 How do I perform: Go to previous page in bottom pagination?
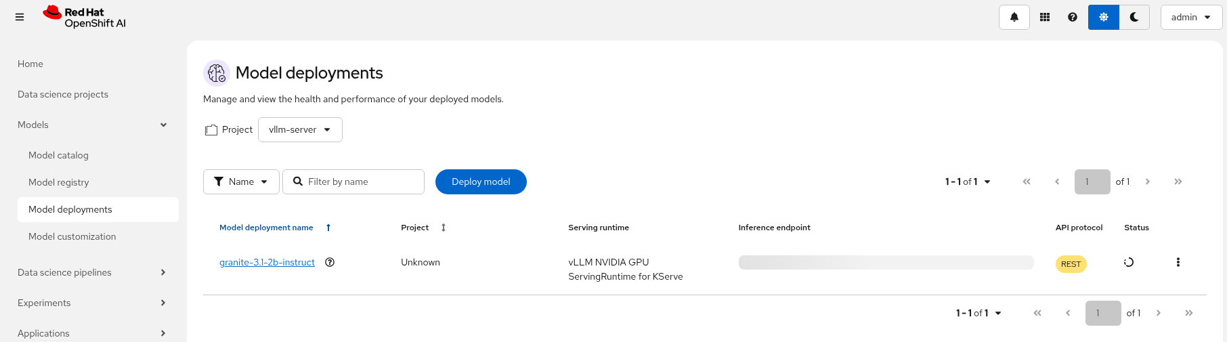coord(1068,313)
